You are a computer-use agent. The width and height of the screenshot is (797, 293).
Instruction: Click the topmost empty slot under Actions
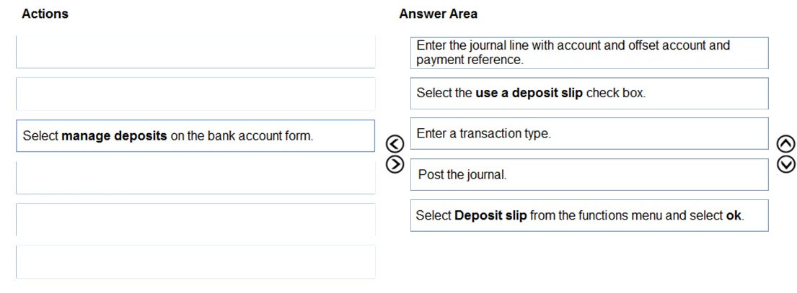coord(195,52)
